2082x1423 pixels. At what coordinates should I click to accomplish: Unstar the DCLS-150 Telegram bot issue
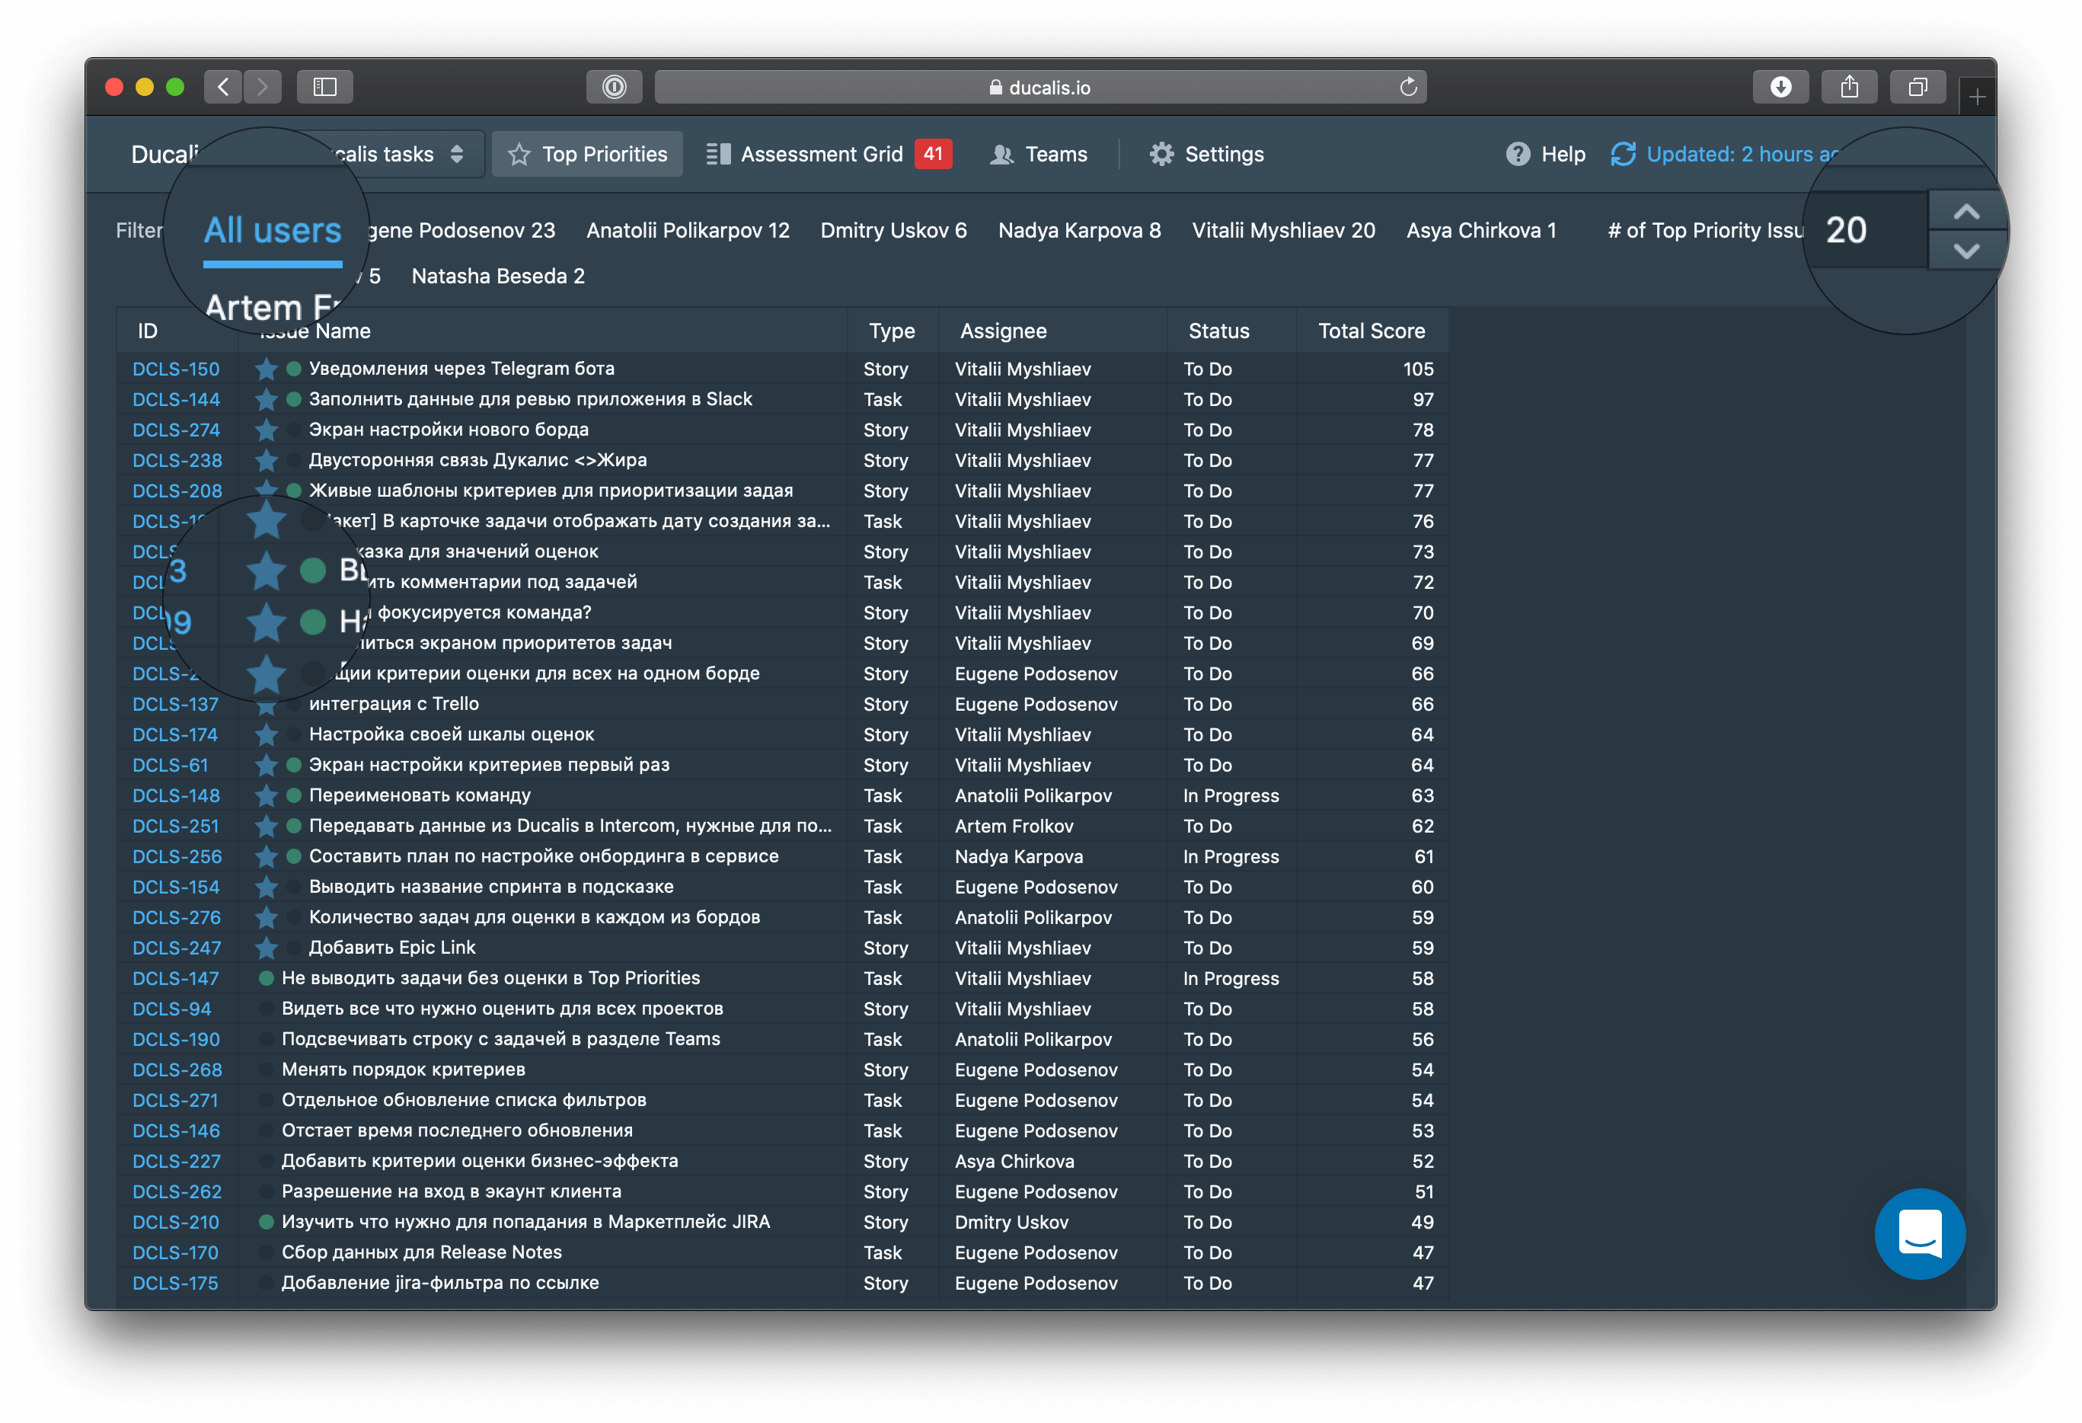point(266,369)
